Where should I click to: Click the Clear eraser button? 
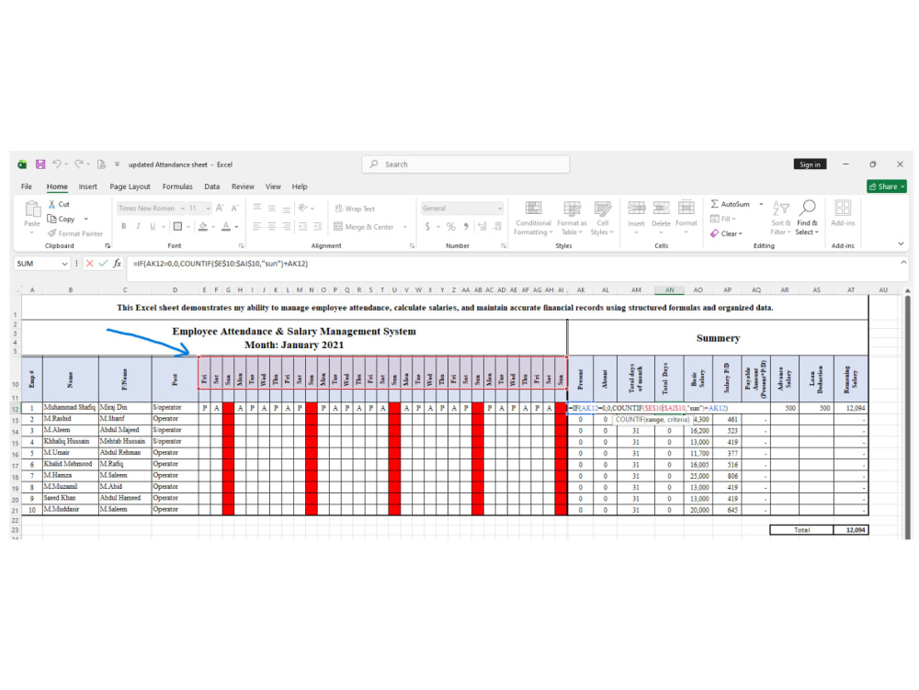(726, 233)
